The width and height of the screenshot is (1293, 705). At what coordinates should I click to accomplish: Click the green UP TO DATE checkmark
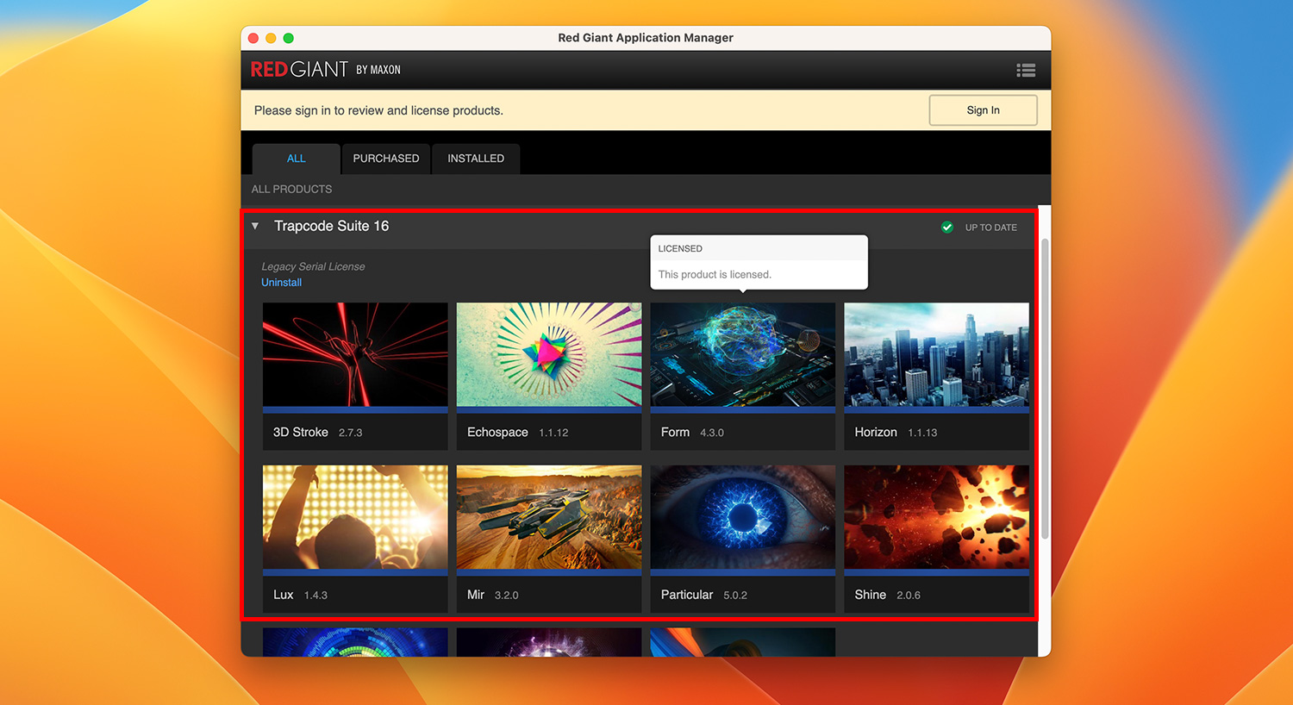(x=946, y=227)
